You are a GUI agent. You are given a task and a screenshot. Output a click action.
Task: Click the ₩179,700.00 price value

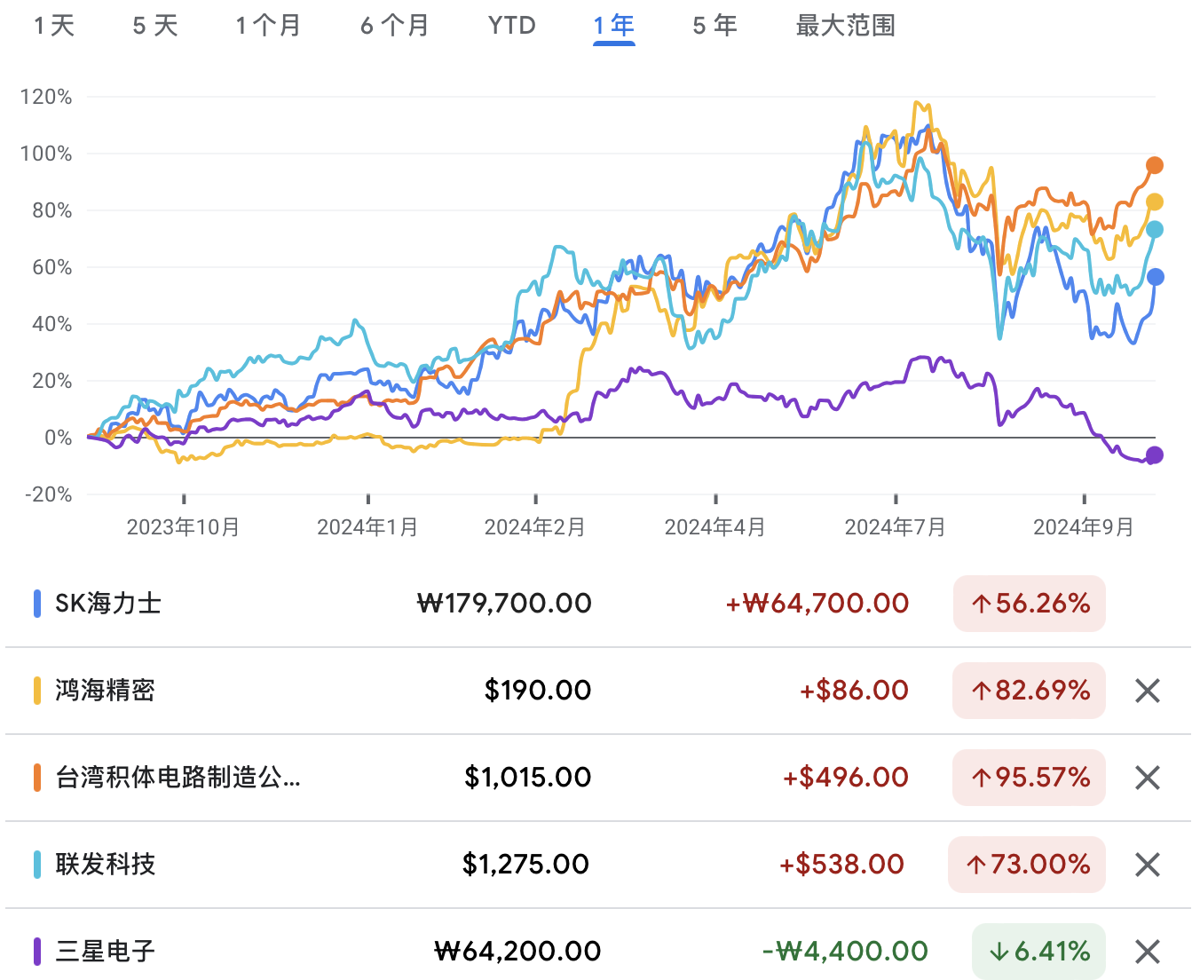click(x=504, y=604)
